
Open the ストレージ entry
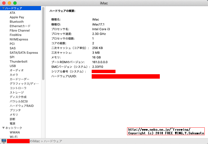(17, 92)
